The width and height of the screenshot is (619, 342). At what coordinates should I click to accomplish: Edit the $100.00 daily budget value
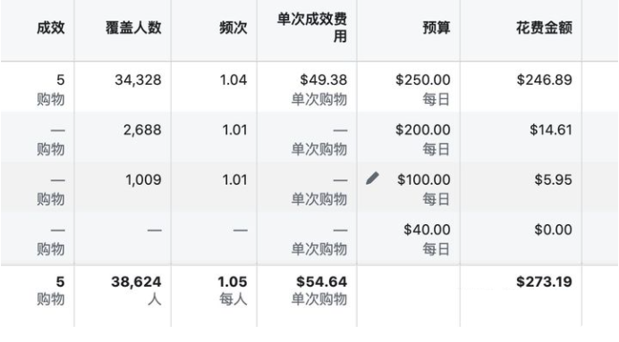point(424,179)
